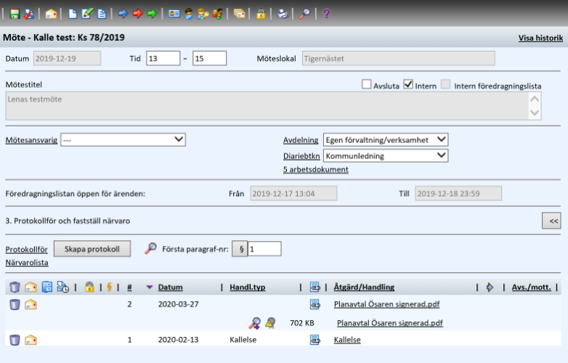Open the Diariebtkn Kommunledning dropdown
The width and height of the screenshot is (568, 363).
point(386,155)
